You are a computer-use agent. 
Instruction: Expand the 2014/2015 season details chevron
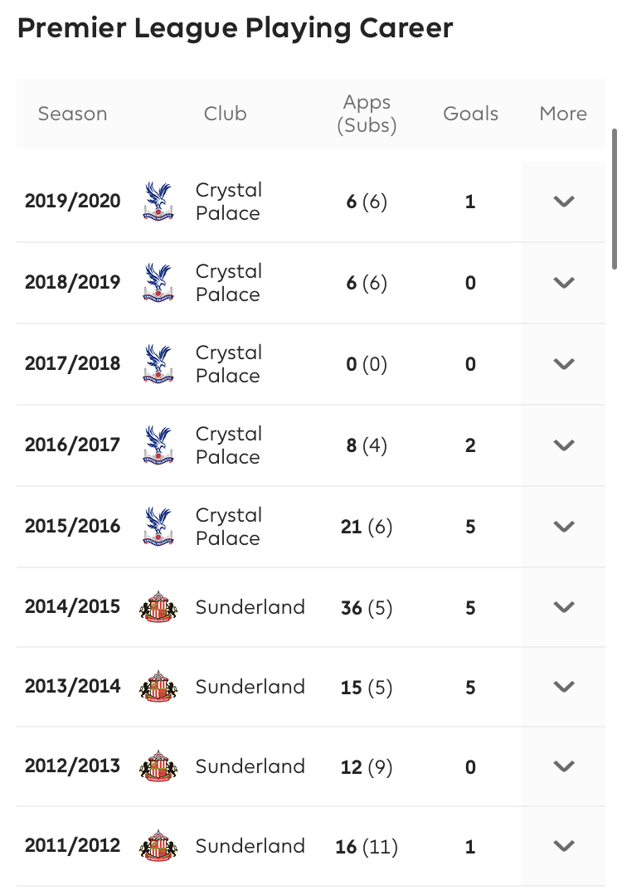point(564,607)
